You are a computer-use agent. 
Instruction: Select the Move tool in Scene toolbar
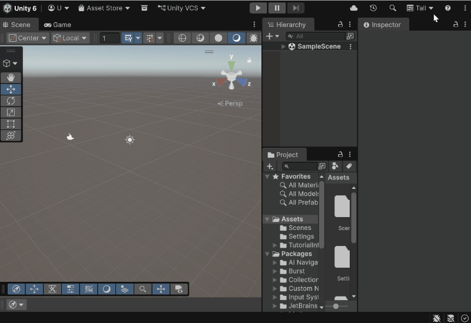[11, 89]
